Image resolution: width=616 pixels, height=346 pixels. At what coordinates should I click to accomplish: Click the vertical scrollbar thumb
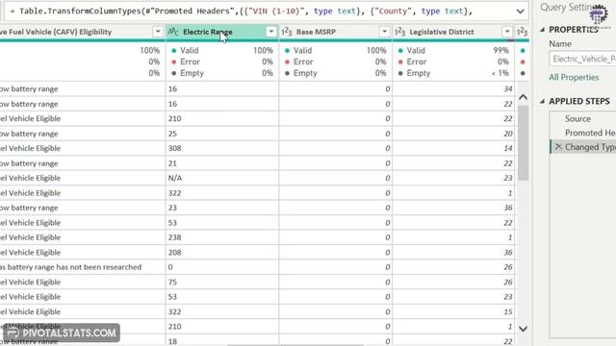click(x=523, y=143)
